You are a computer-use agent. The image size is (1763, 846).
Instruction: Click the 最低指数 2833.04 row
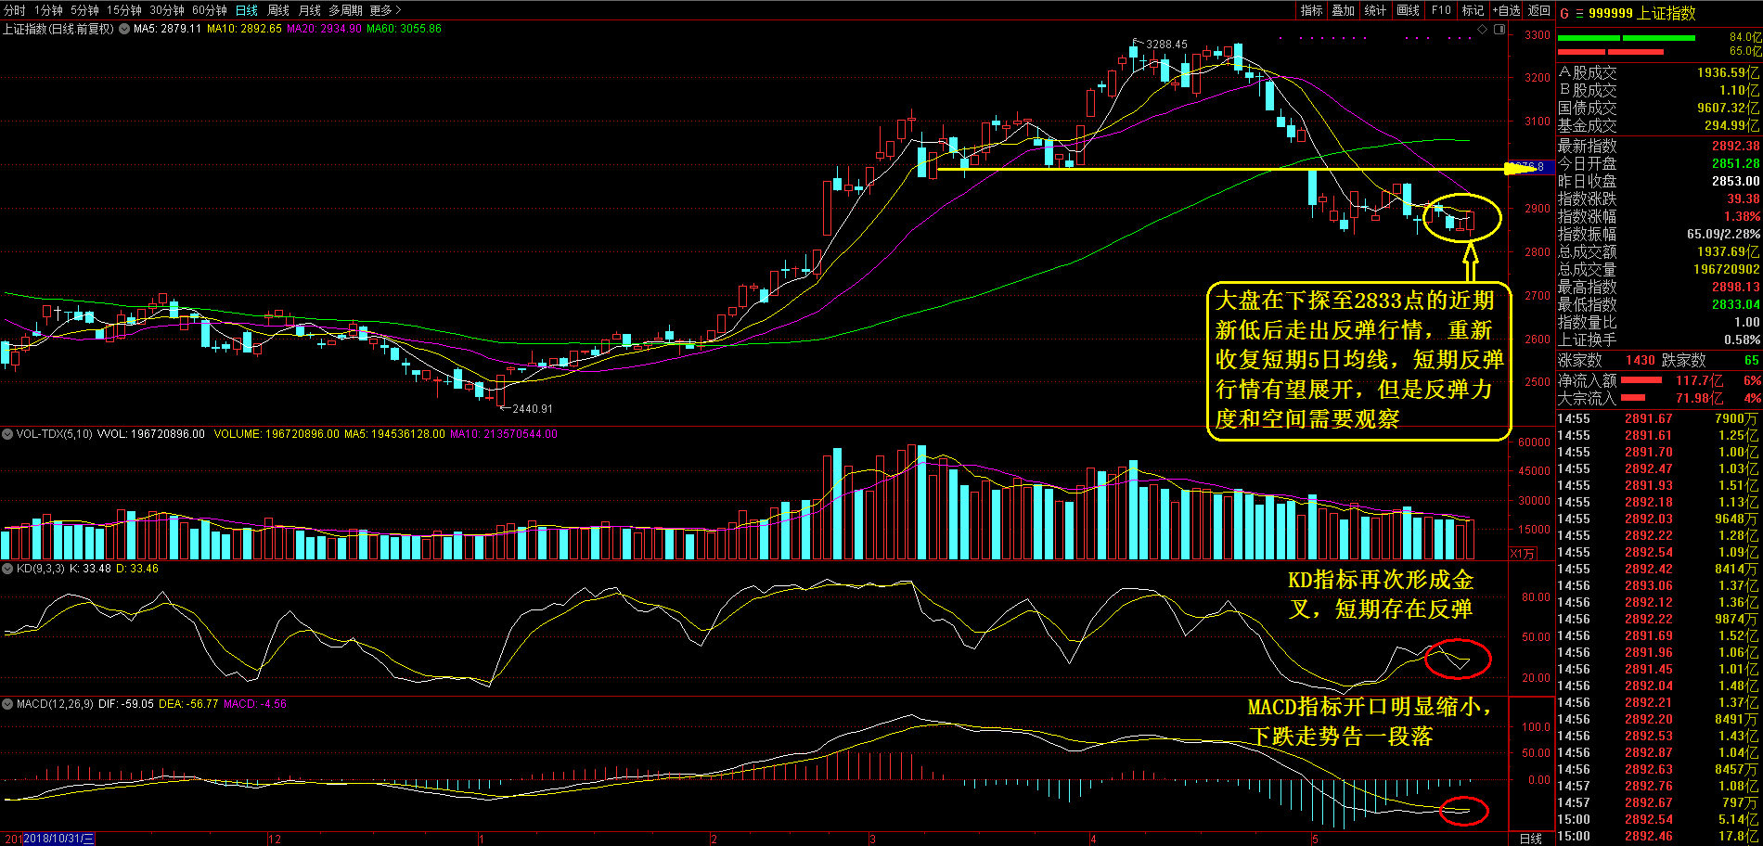[x=1659, y=304]
